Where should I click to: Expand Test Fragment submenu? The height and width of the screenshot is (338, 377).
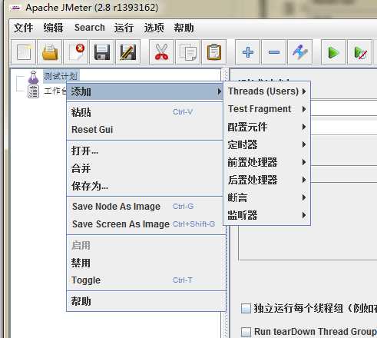tap(267, 109)
